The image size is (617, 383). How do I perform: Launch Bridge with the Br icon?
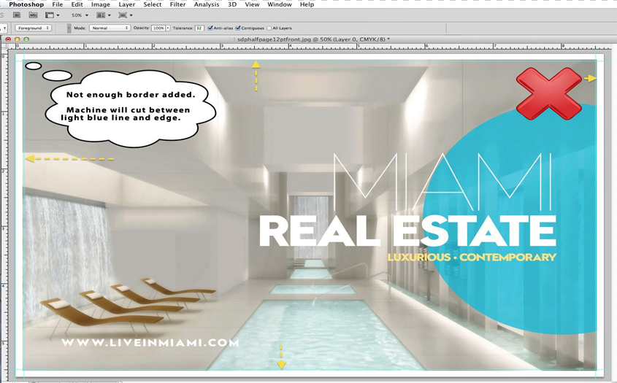(x=17, y=15)
